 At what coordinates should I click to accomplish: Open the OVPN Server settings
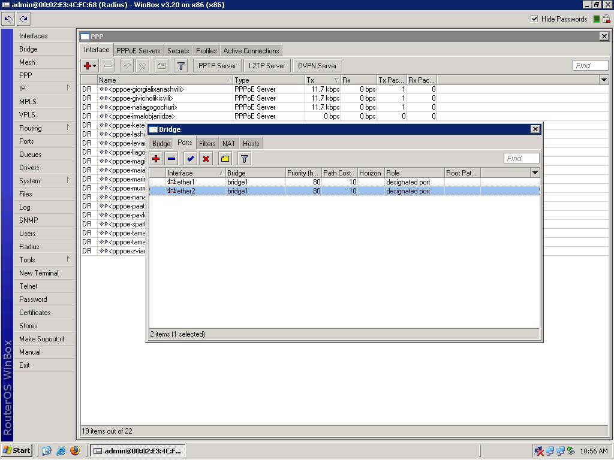coord(317,66)
